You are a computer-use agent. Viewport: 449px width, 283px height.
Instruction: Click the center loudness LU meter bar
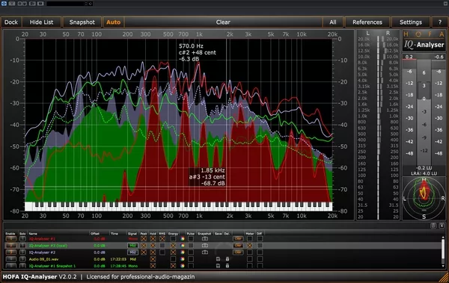[x=424, y=112]
